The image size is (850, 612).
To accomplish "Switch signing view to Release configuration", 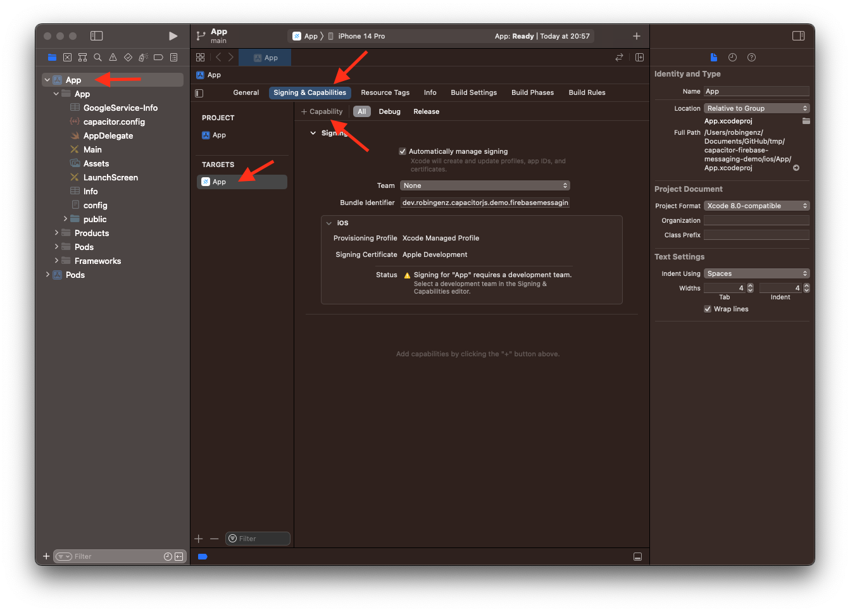I will [426, 111].
